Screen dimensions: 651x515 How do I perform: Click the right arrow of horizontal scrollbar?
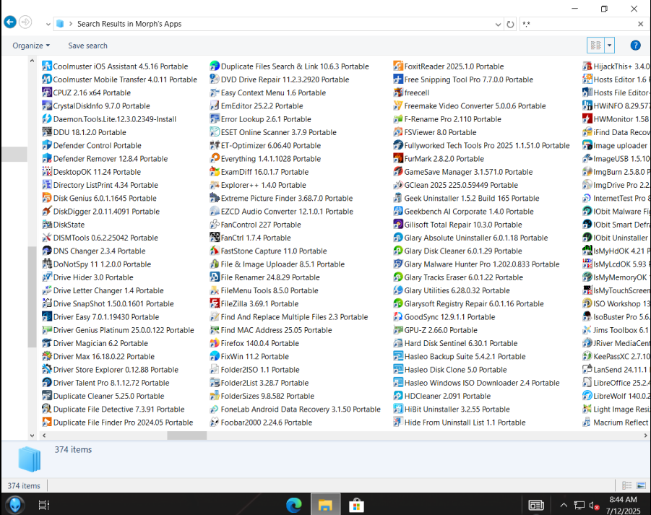(645, 436)
